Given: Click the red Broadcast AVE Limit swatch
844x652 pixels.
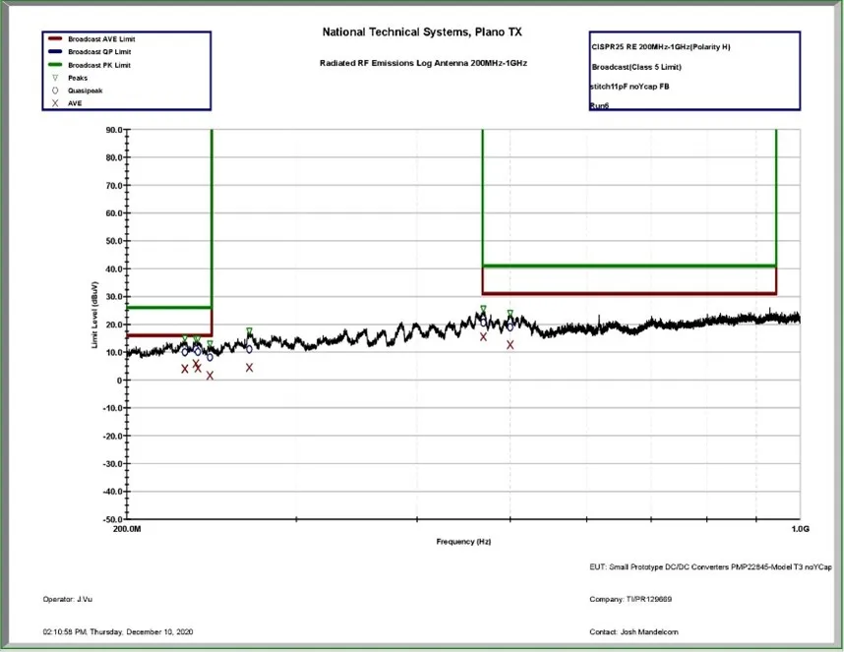Looking at the screenshot, I should click(x=55, y=38).
